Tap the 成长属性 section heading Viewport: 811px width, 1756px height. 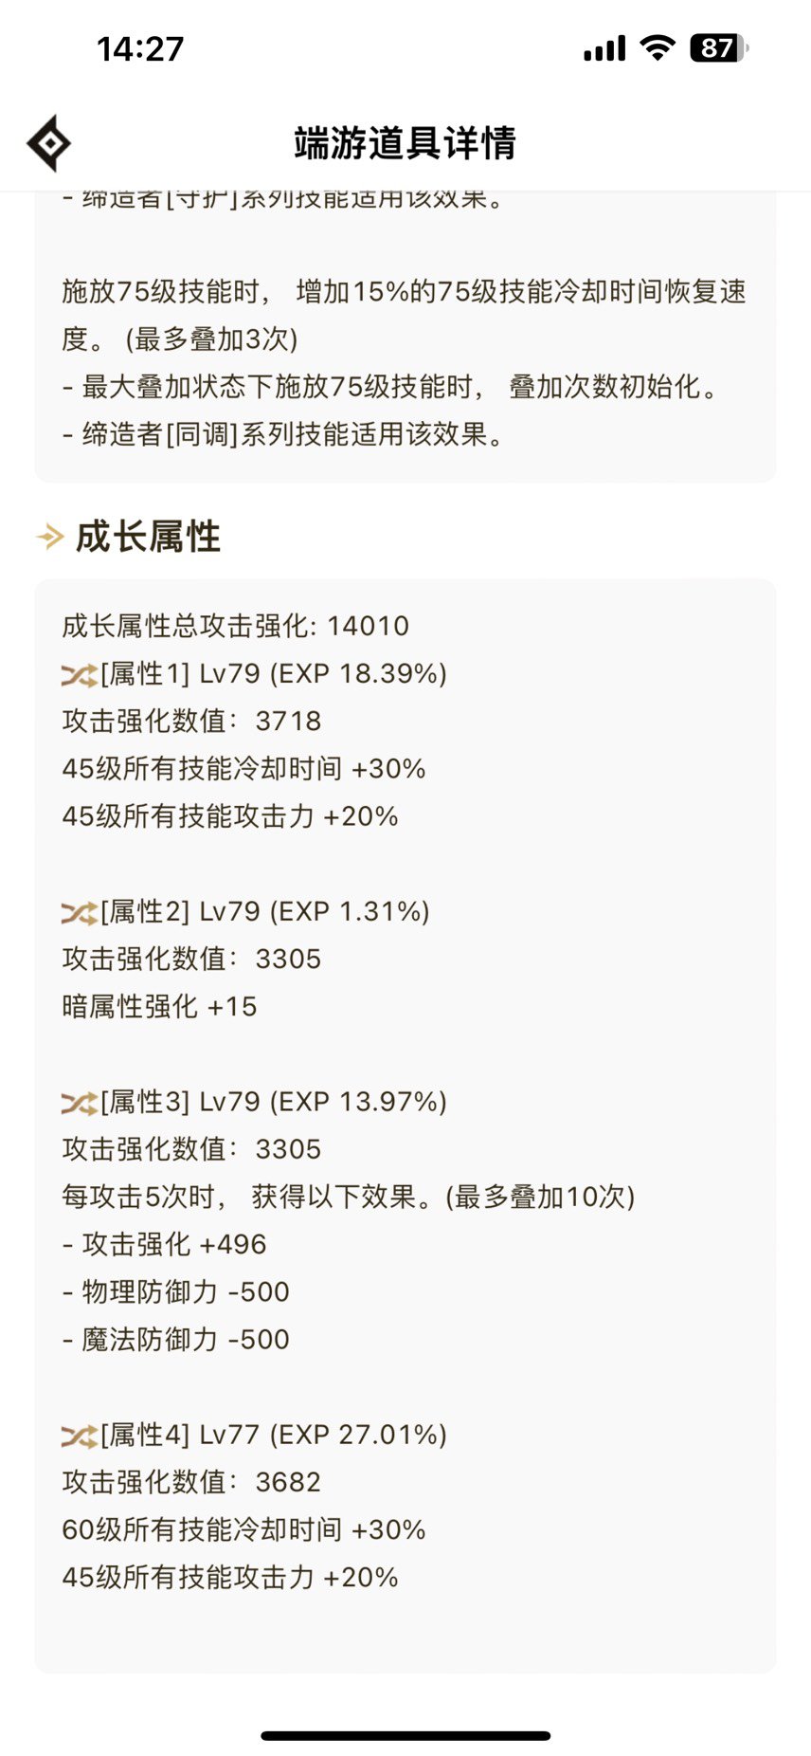[x=148, y=537]
